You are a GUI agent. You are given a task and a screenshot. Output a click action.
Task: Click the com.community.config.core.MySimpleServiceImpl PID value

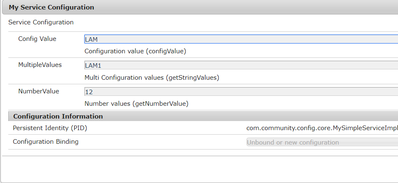pos(322,128)
